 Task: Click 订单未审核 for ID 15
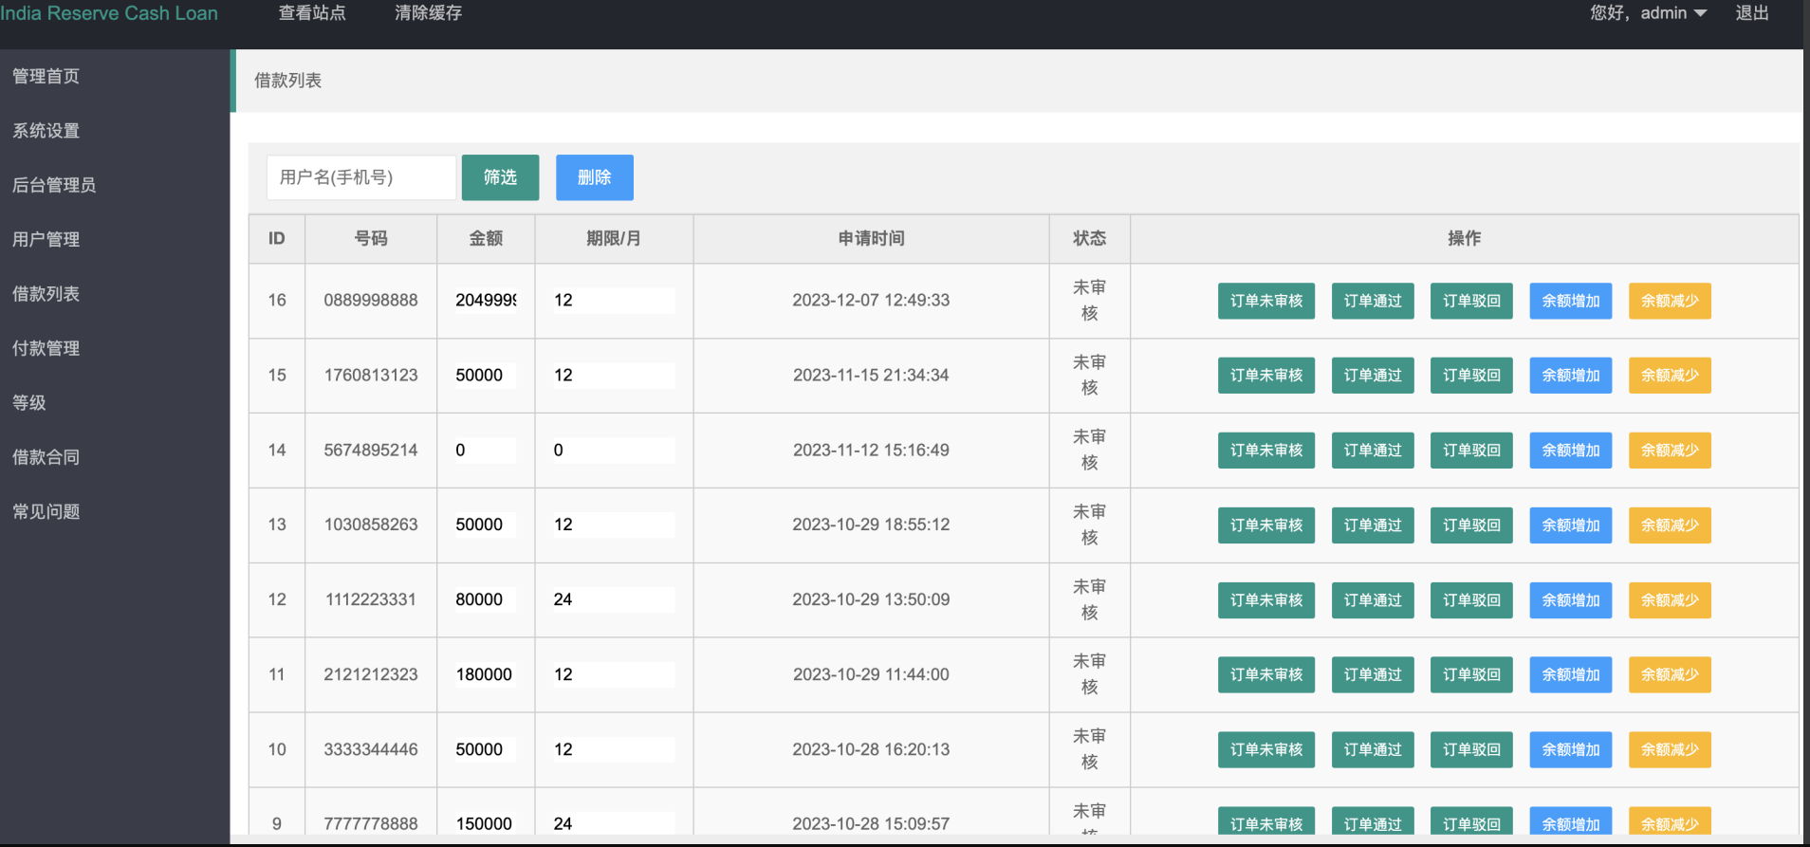1266,376
